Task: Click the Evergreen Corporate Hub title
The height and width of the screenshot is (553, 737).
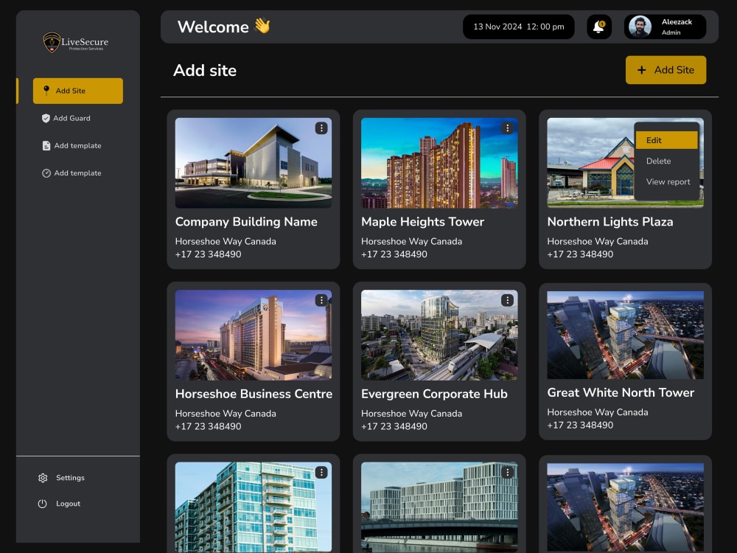Action: pos(434,394)
